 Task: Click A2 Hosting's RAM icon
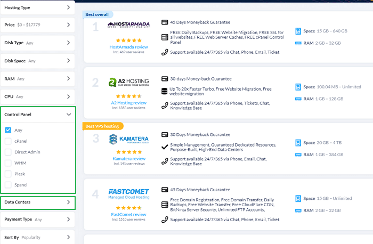click(298, 99)
